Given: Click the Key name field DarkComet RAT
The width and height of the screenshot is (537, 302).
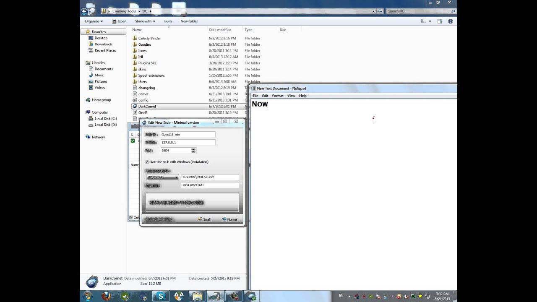Looking at the screenshot, I should click(x=209, y=185).
